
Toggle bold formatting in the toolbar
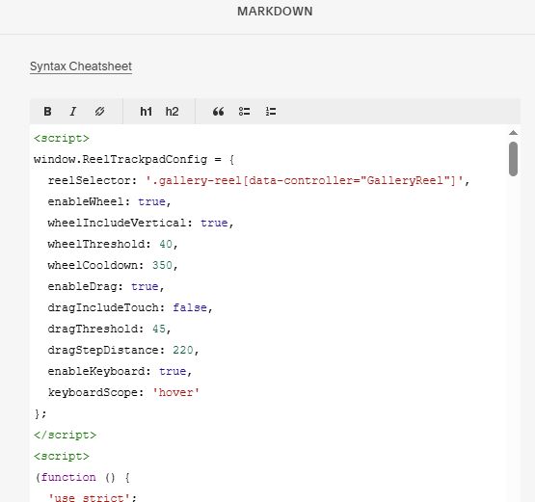coord(47,112)
